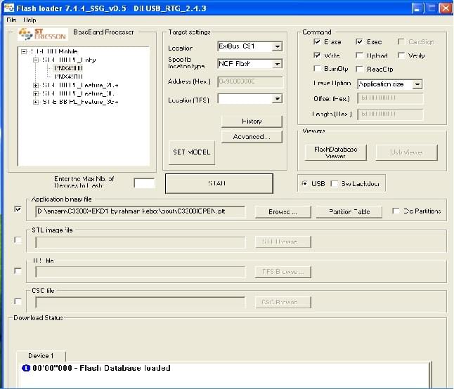The image size is (454, 389).
Task: Select the second PNX49xx tree item
Action: click(x=69, y=77)
